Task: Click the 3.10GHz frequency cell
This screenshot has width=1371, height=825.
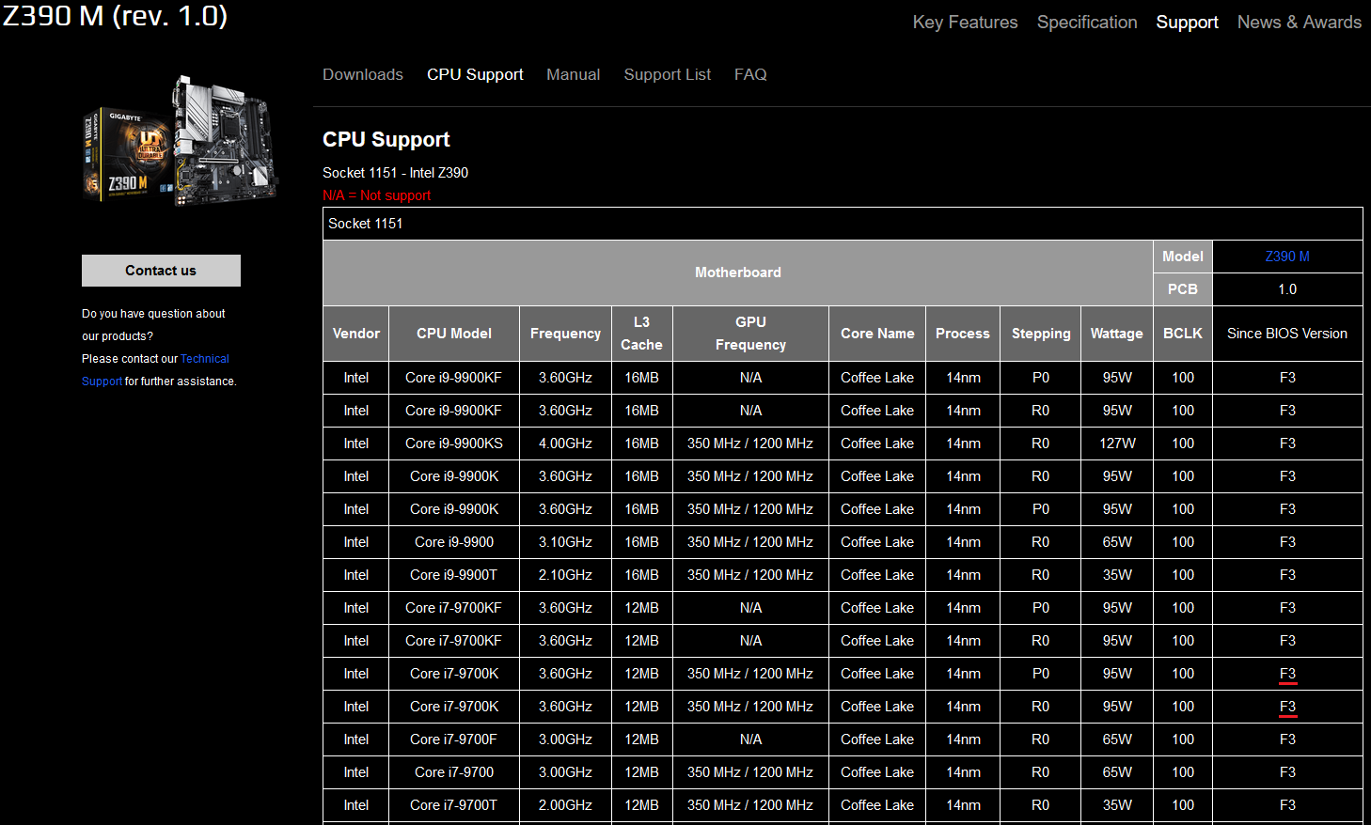Action: click(565, 542)
